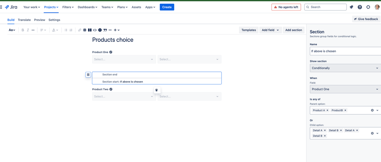
Task: Open Product One second Select dropdown
Action: 190,59
